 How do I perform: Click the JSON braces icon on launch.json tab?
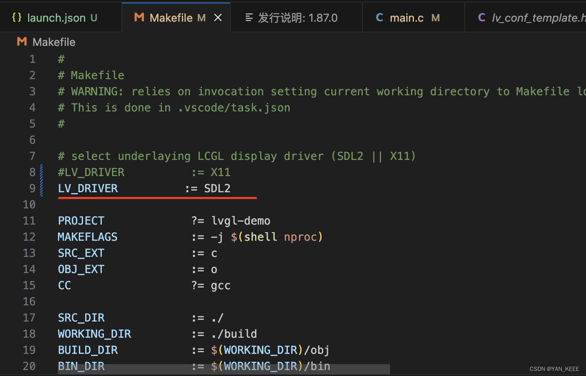(17, 17)
